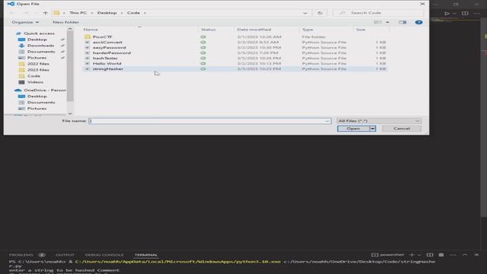Screen dimensions: 487x274
Task: Open VS Code editor more actions
Action: (x=476, y=14)
